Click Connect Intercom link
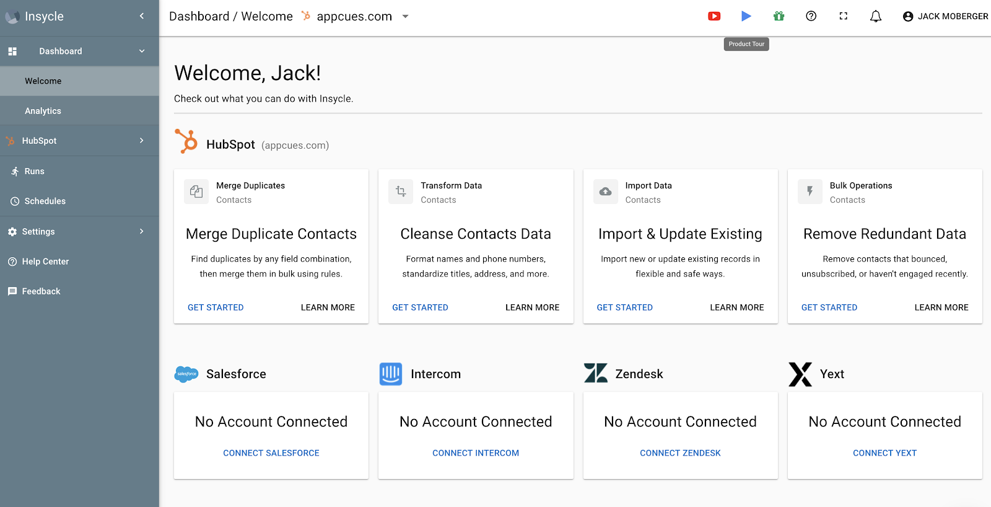991x507 pixels. tap(476, 453)
